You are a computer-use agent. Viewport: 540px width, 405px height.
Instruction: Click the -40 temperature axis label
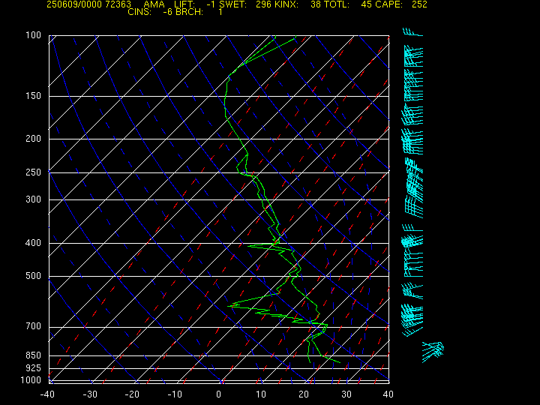[47, 394]
